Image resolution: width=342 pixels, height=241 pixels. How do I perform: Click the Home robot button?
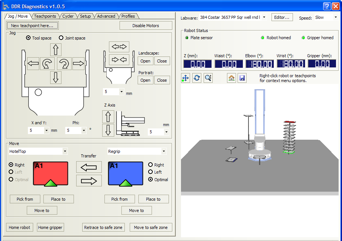(x=20, y=227)
